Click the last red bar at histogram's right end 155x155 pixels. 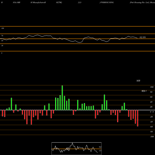pos(138,118)
